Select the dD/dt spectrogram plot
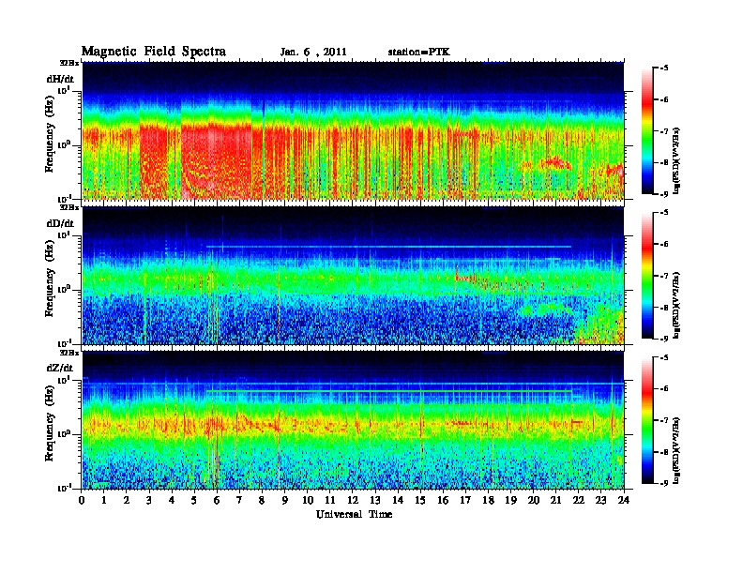The height and width of the screenshot is (574, 743). [x=353, y=276]
